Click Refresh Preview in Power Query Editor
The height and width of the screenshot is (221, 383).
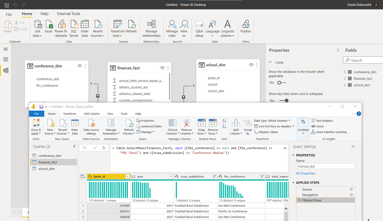coord(129,127)
